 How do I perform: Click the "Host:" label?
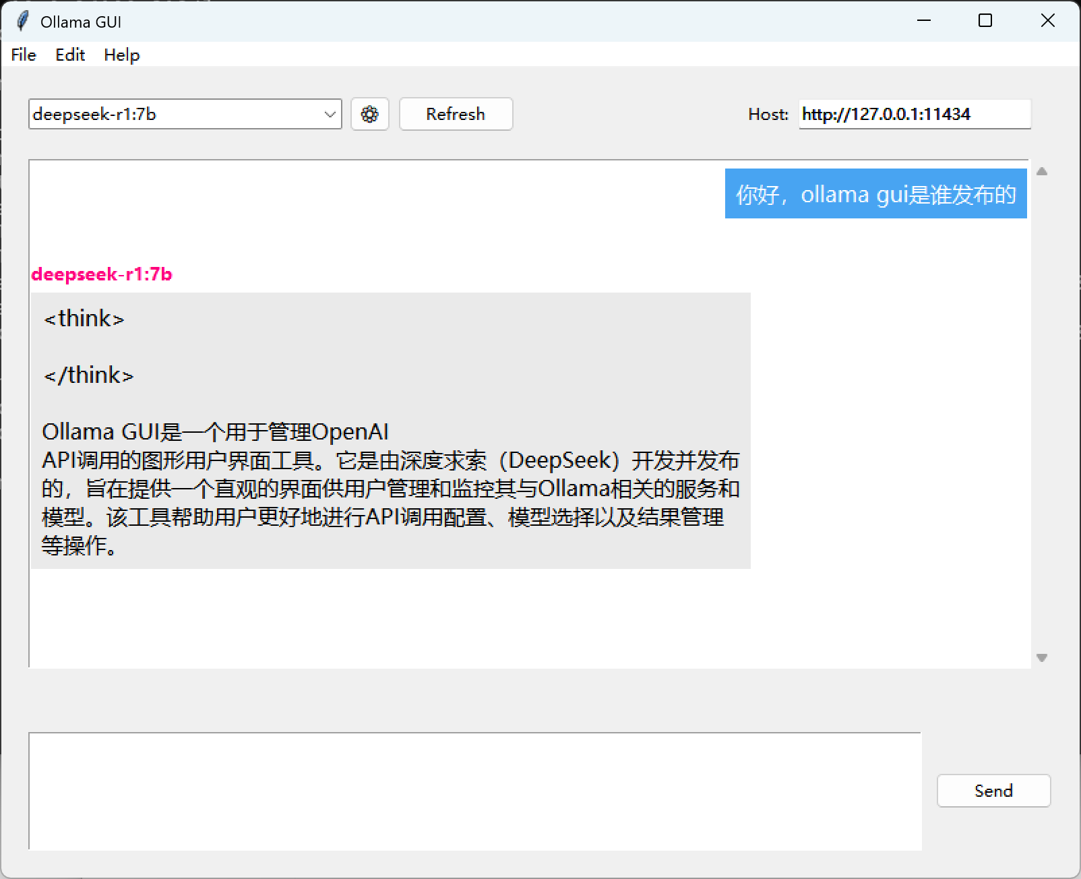tap(768, 114)
